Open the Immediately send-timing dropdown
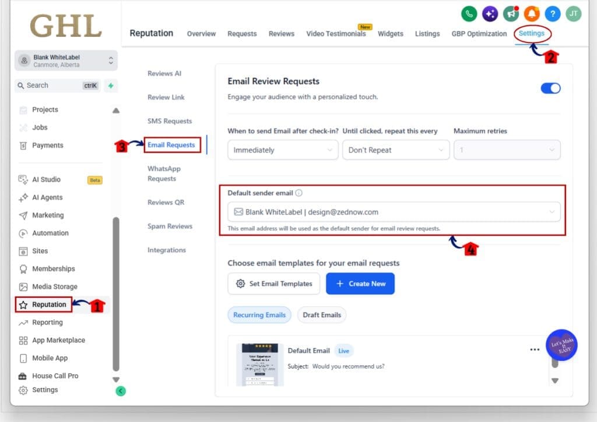 [x=283, y=150]
